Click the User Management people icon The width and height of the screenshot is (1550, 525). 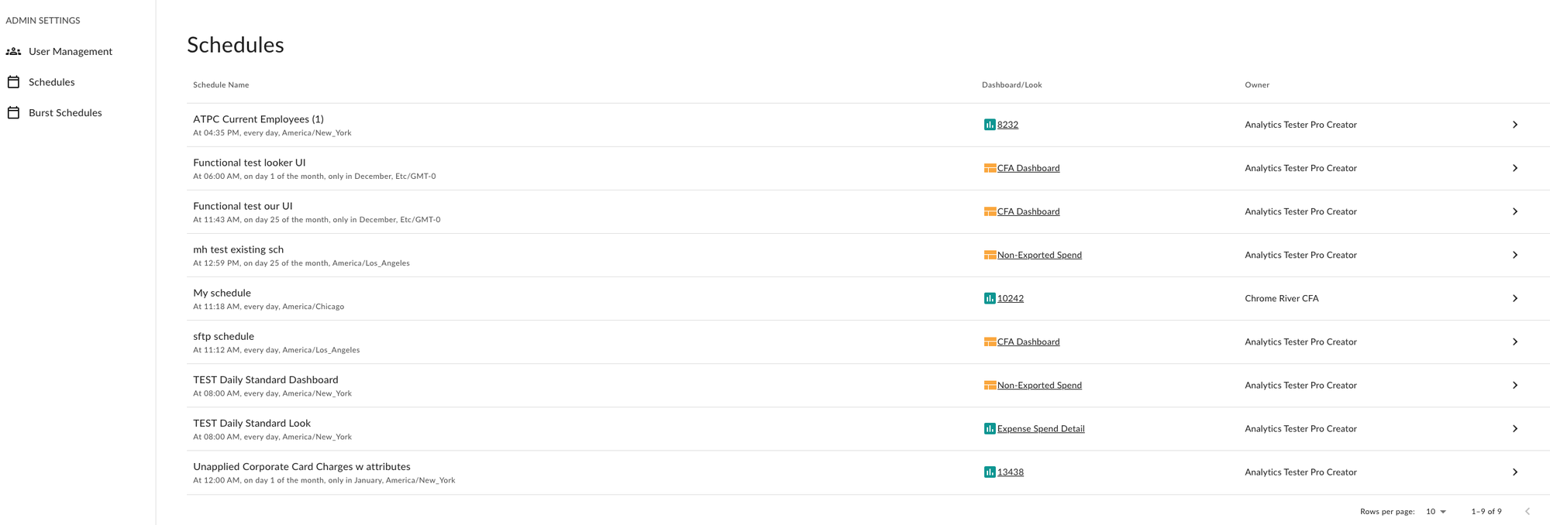(13, 51)
